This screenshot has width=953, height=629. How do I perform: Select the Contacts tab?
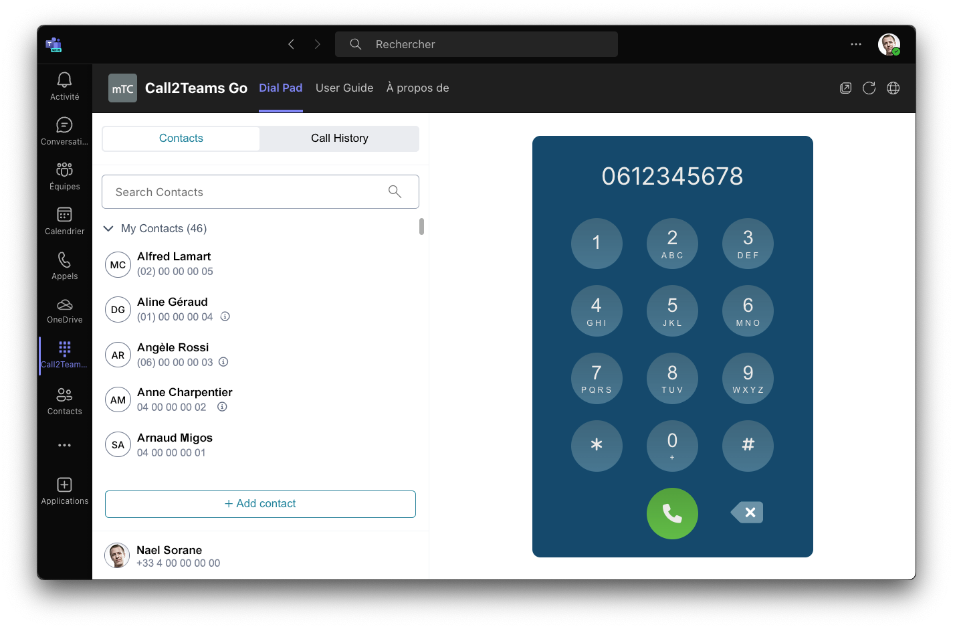(181, 139)
